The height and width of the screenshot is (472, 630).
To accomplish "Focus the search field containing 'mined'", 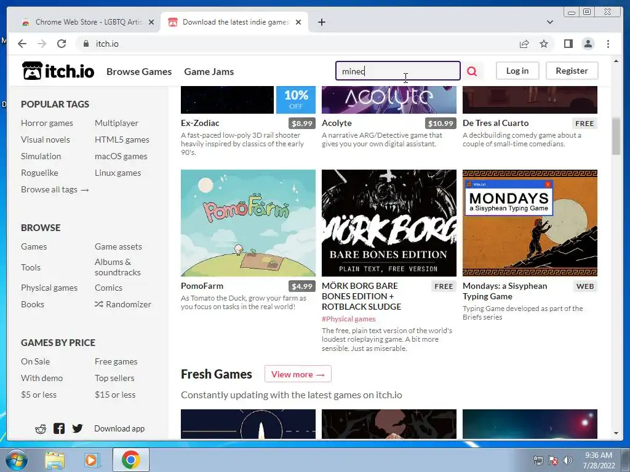I will click(x=398, y=71).
